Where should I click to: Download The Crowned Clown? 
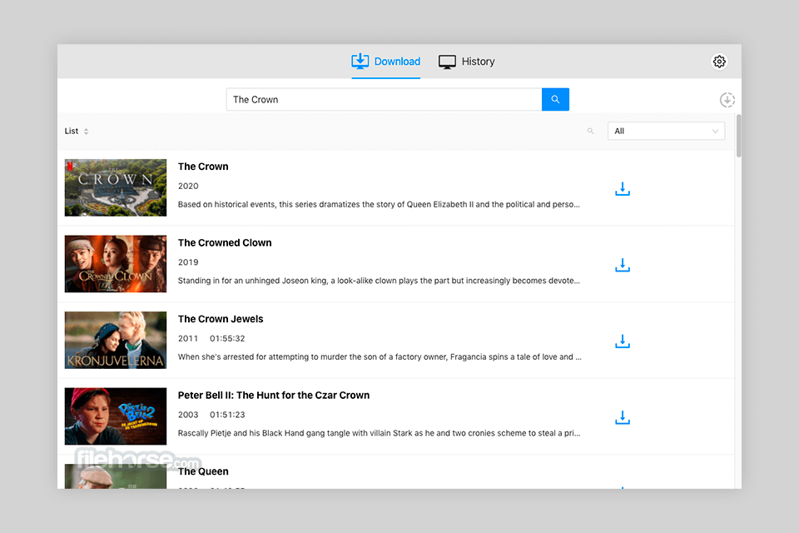(x=623, y=265)
